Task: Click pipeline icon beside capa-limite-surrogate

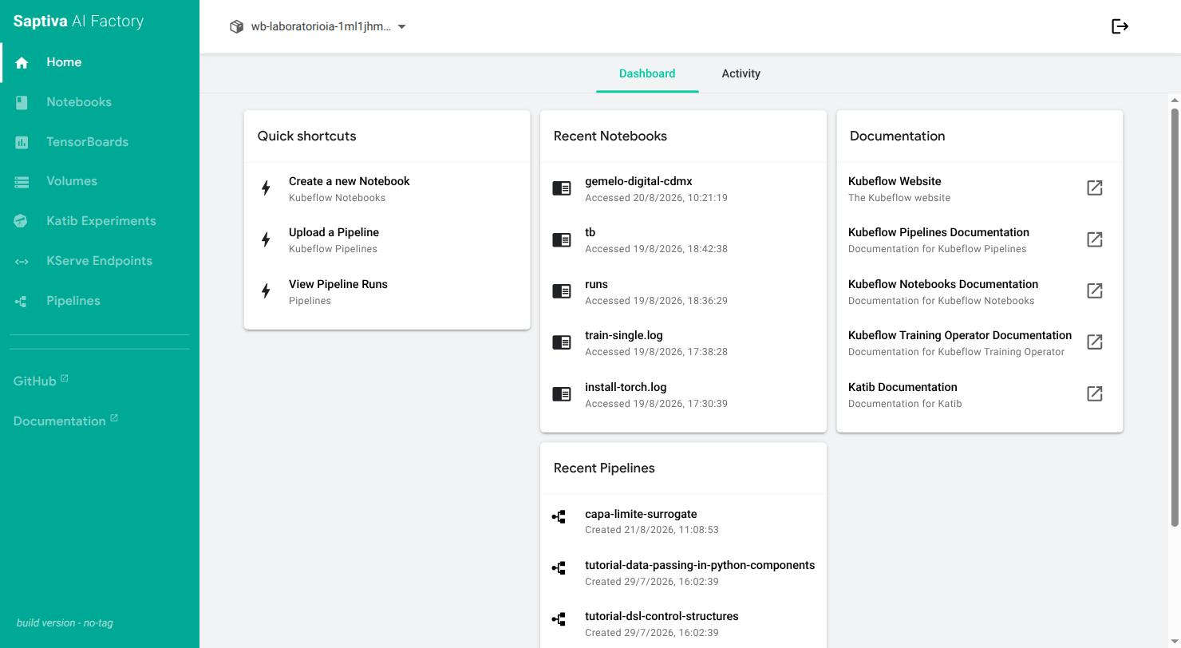Action: (x=559, y=517)
